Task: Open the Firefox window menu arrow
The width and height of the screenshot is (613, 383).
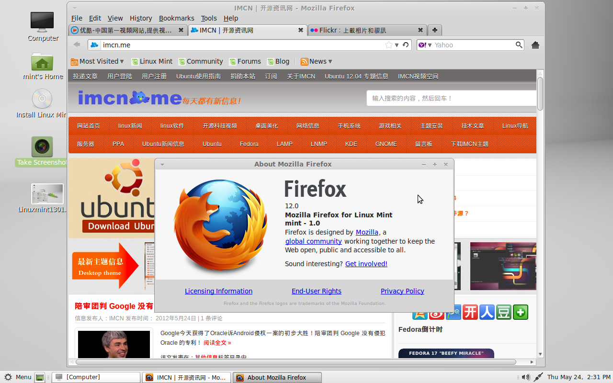Action: (x=75, y=8)
